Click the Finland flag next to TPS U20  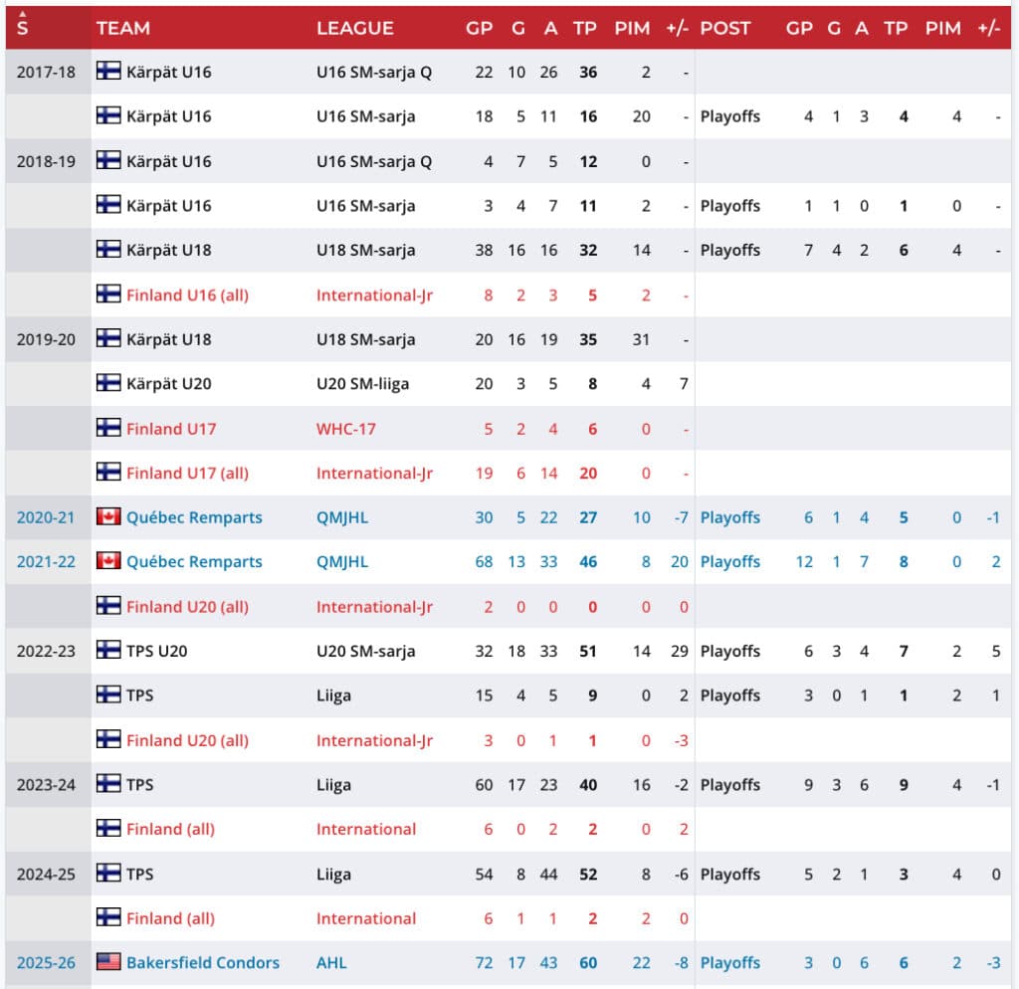click(x=108, y=650)
